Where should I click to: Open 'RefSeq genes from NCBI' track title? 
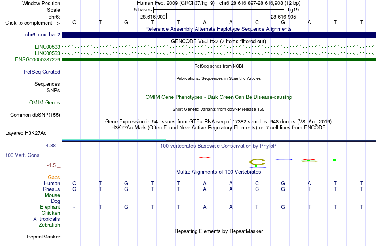(x=218, y=66)
